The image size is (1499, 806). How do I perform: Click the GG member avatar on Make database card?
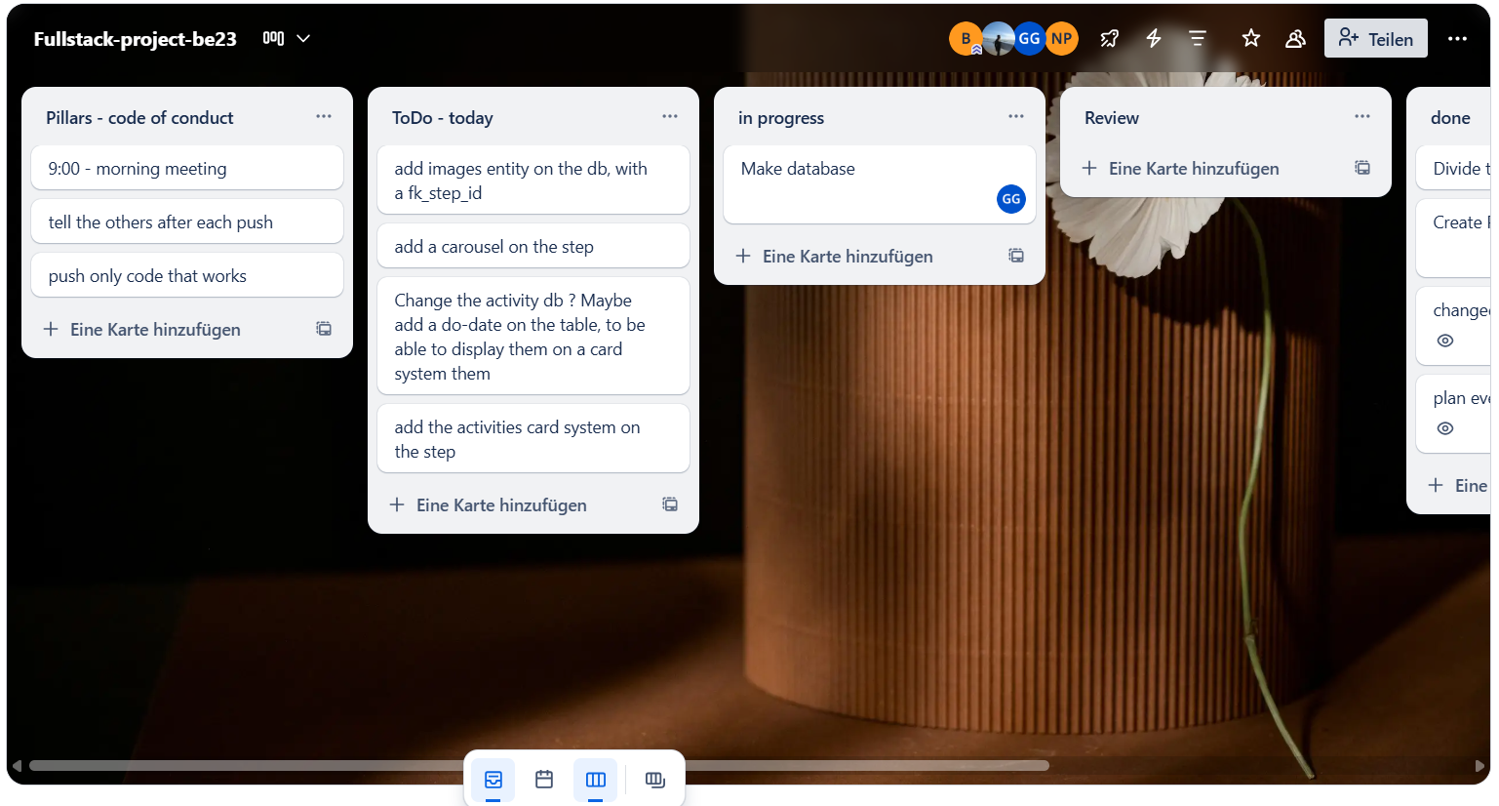click(x=1010, y=199)
